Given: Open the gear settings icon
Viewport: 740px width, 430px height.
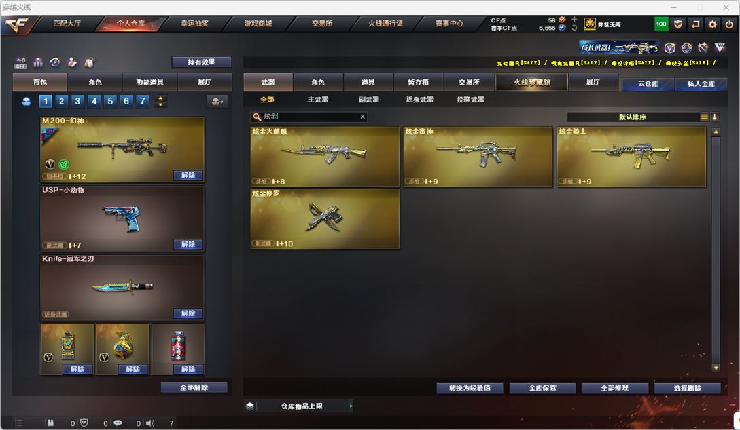Looking at the screenshot, I should click(x=712, y=24).
